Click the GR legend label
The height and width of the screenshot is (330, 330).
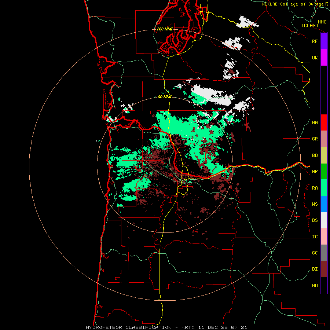coord(315,139)
